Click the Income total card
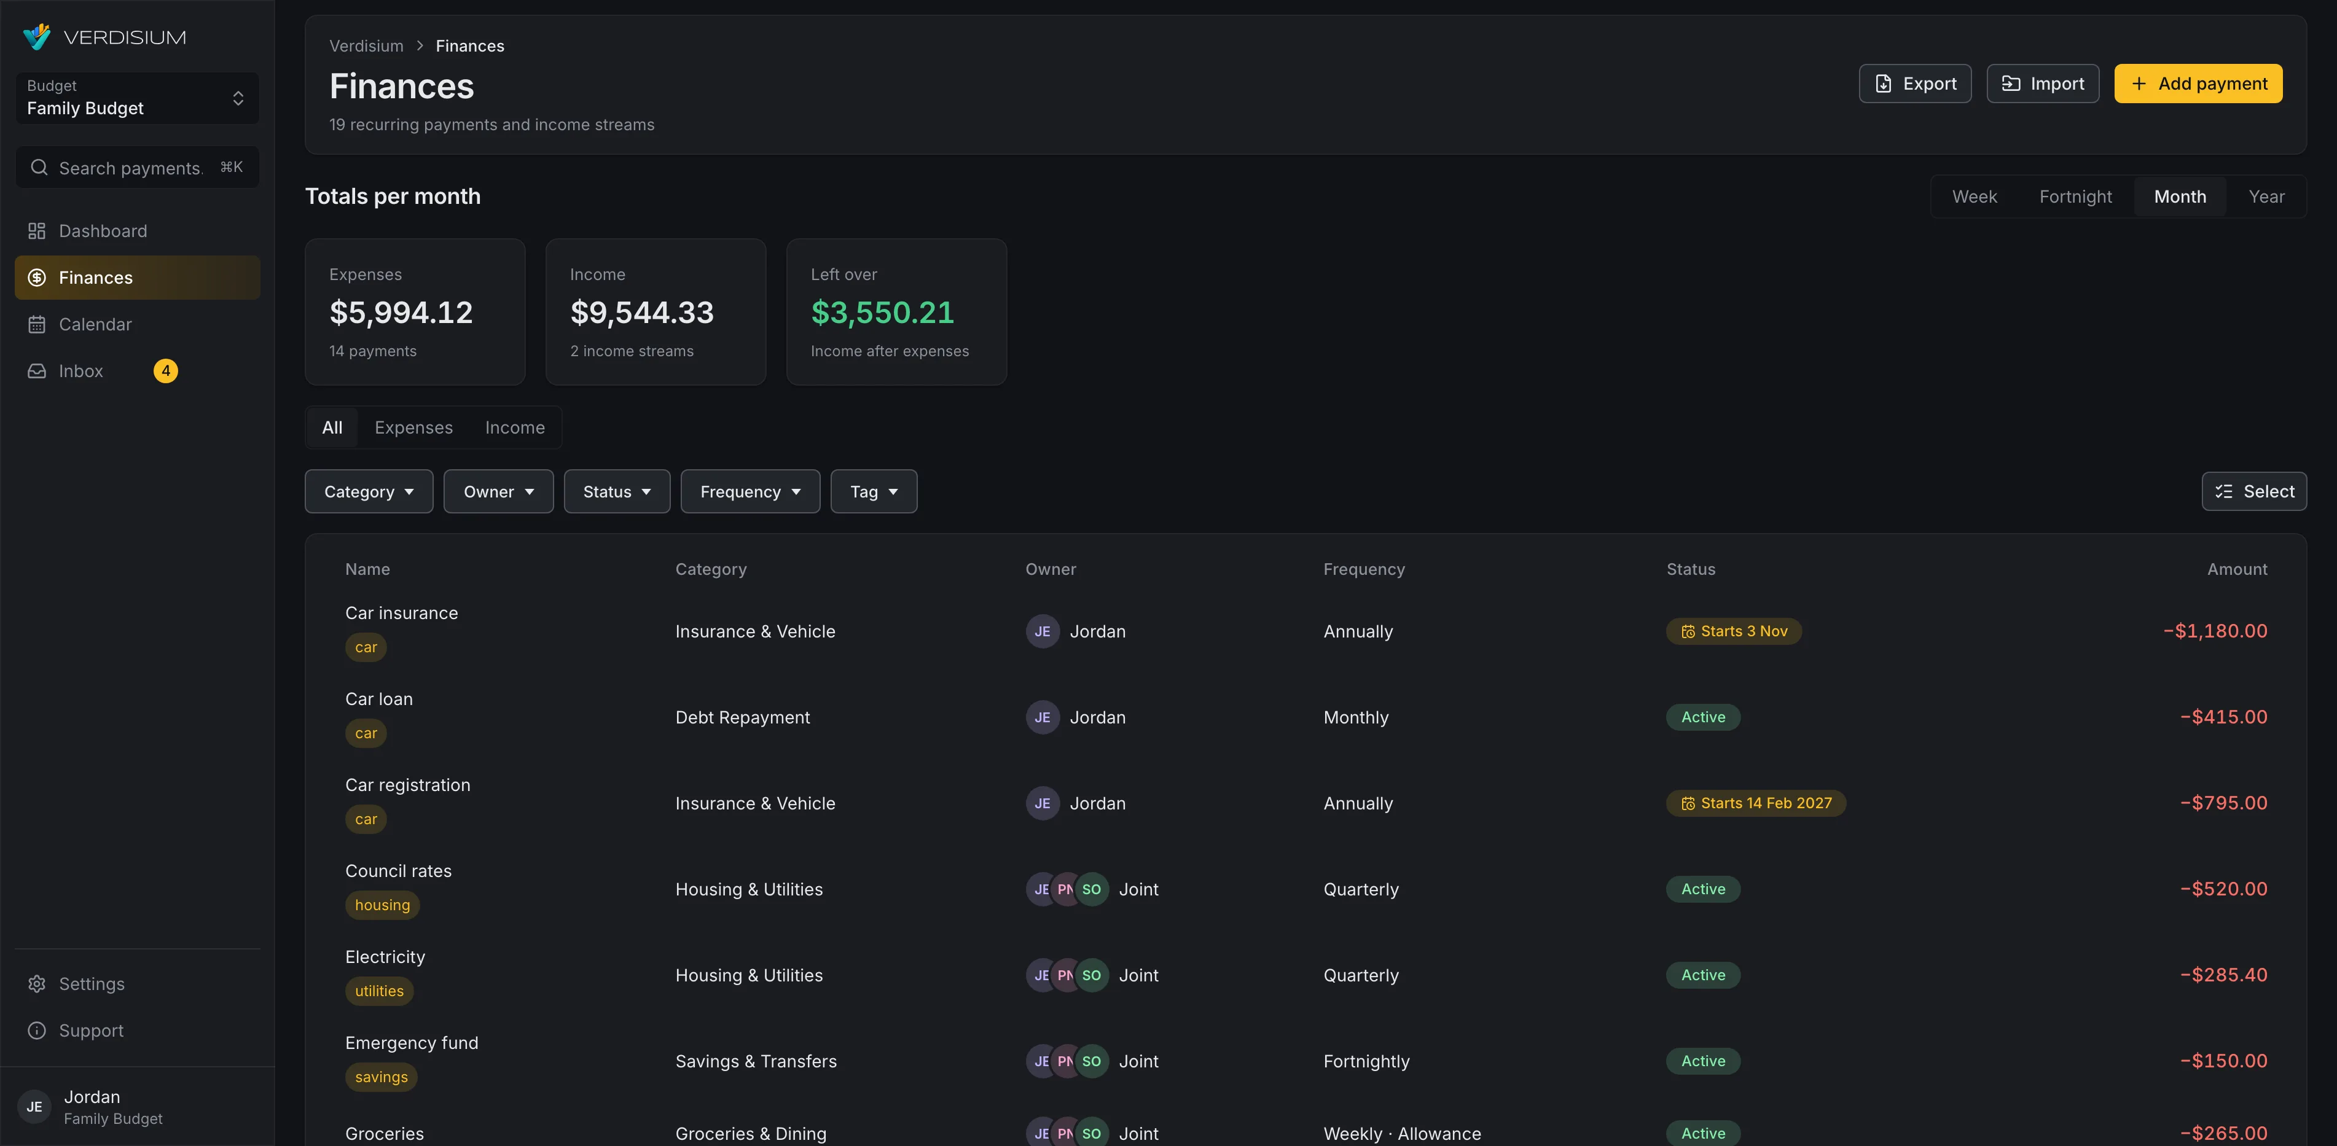 point(656,312)
